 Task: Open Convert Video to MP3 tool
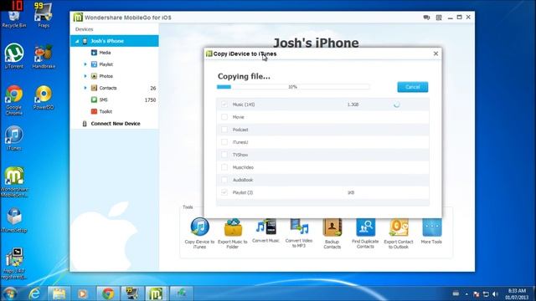click(x=299, y=227)
